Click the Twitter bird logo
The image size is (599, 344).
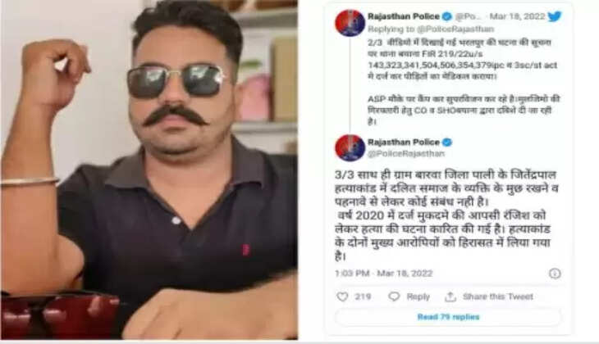(x=555, y=16)
